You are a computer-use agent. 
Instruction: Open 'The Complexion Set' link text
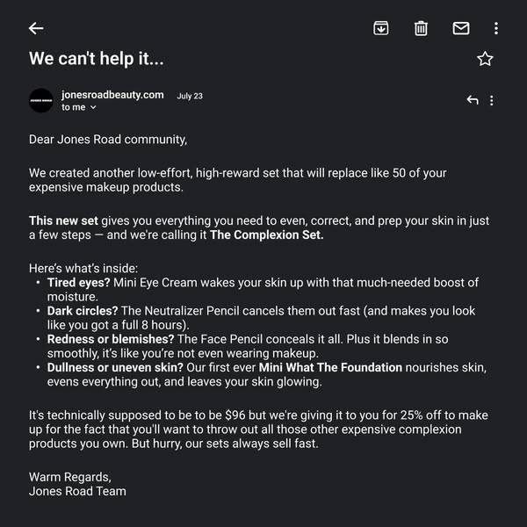tap(267, 235)
